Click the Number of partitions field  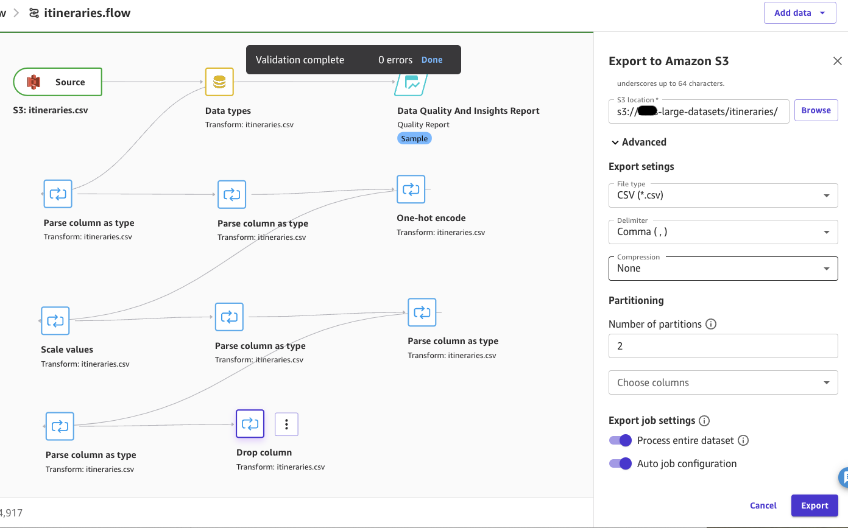point(723,346)
